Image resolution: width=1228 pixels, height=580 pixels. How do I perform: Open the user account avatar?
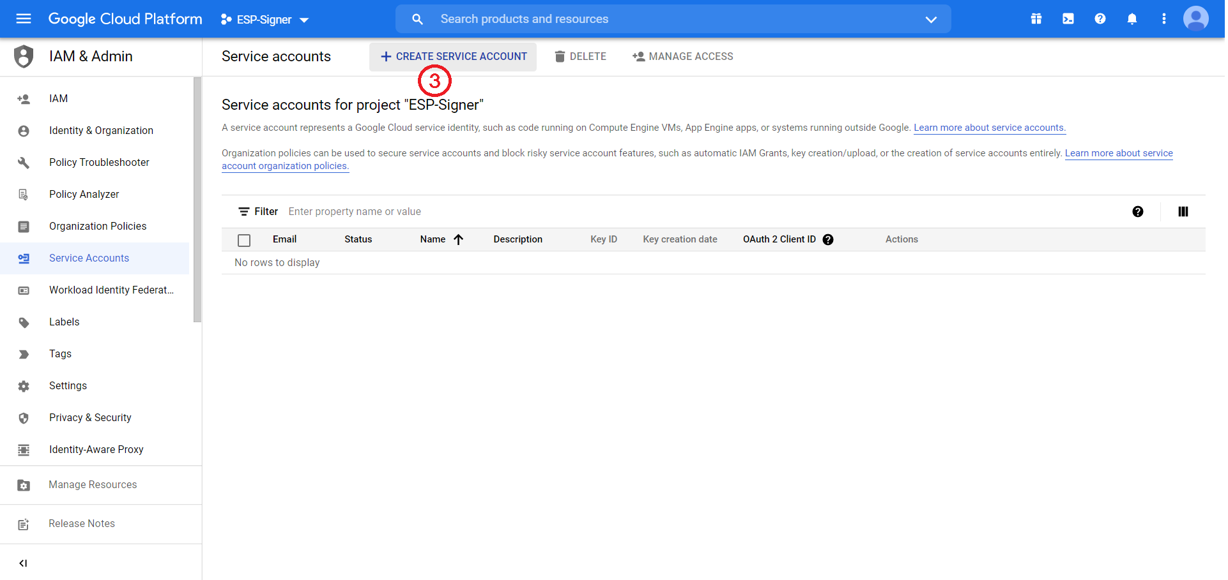click(1196, 19)
